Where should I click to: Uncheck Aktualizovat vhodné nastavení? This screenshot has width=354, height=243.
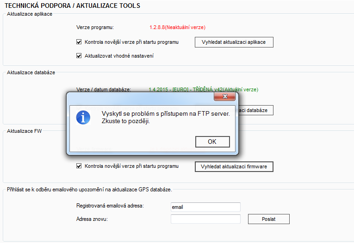coord(79,56)
